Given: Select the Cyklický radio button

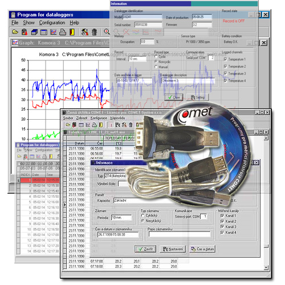Looking at the screenshot, I should [x=142, y=215].
